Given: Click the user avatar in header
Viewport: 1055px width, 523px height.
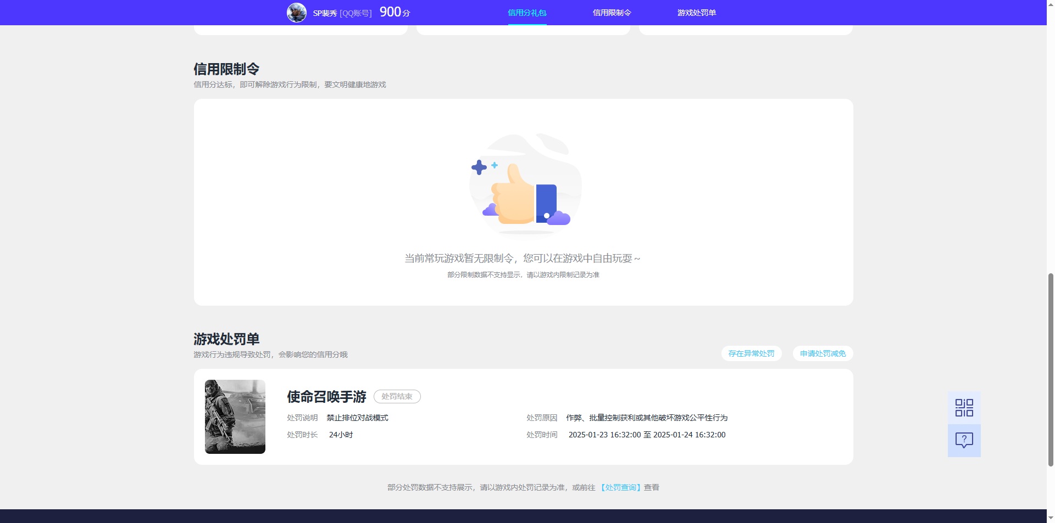Looking at the screenshot, I should (x=297, y=13).
